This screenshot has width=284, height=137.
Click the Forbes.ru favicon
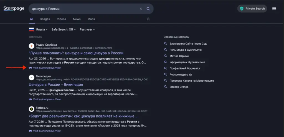32,109
